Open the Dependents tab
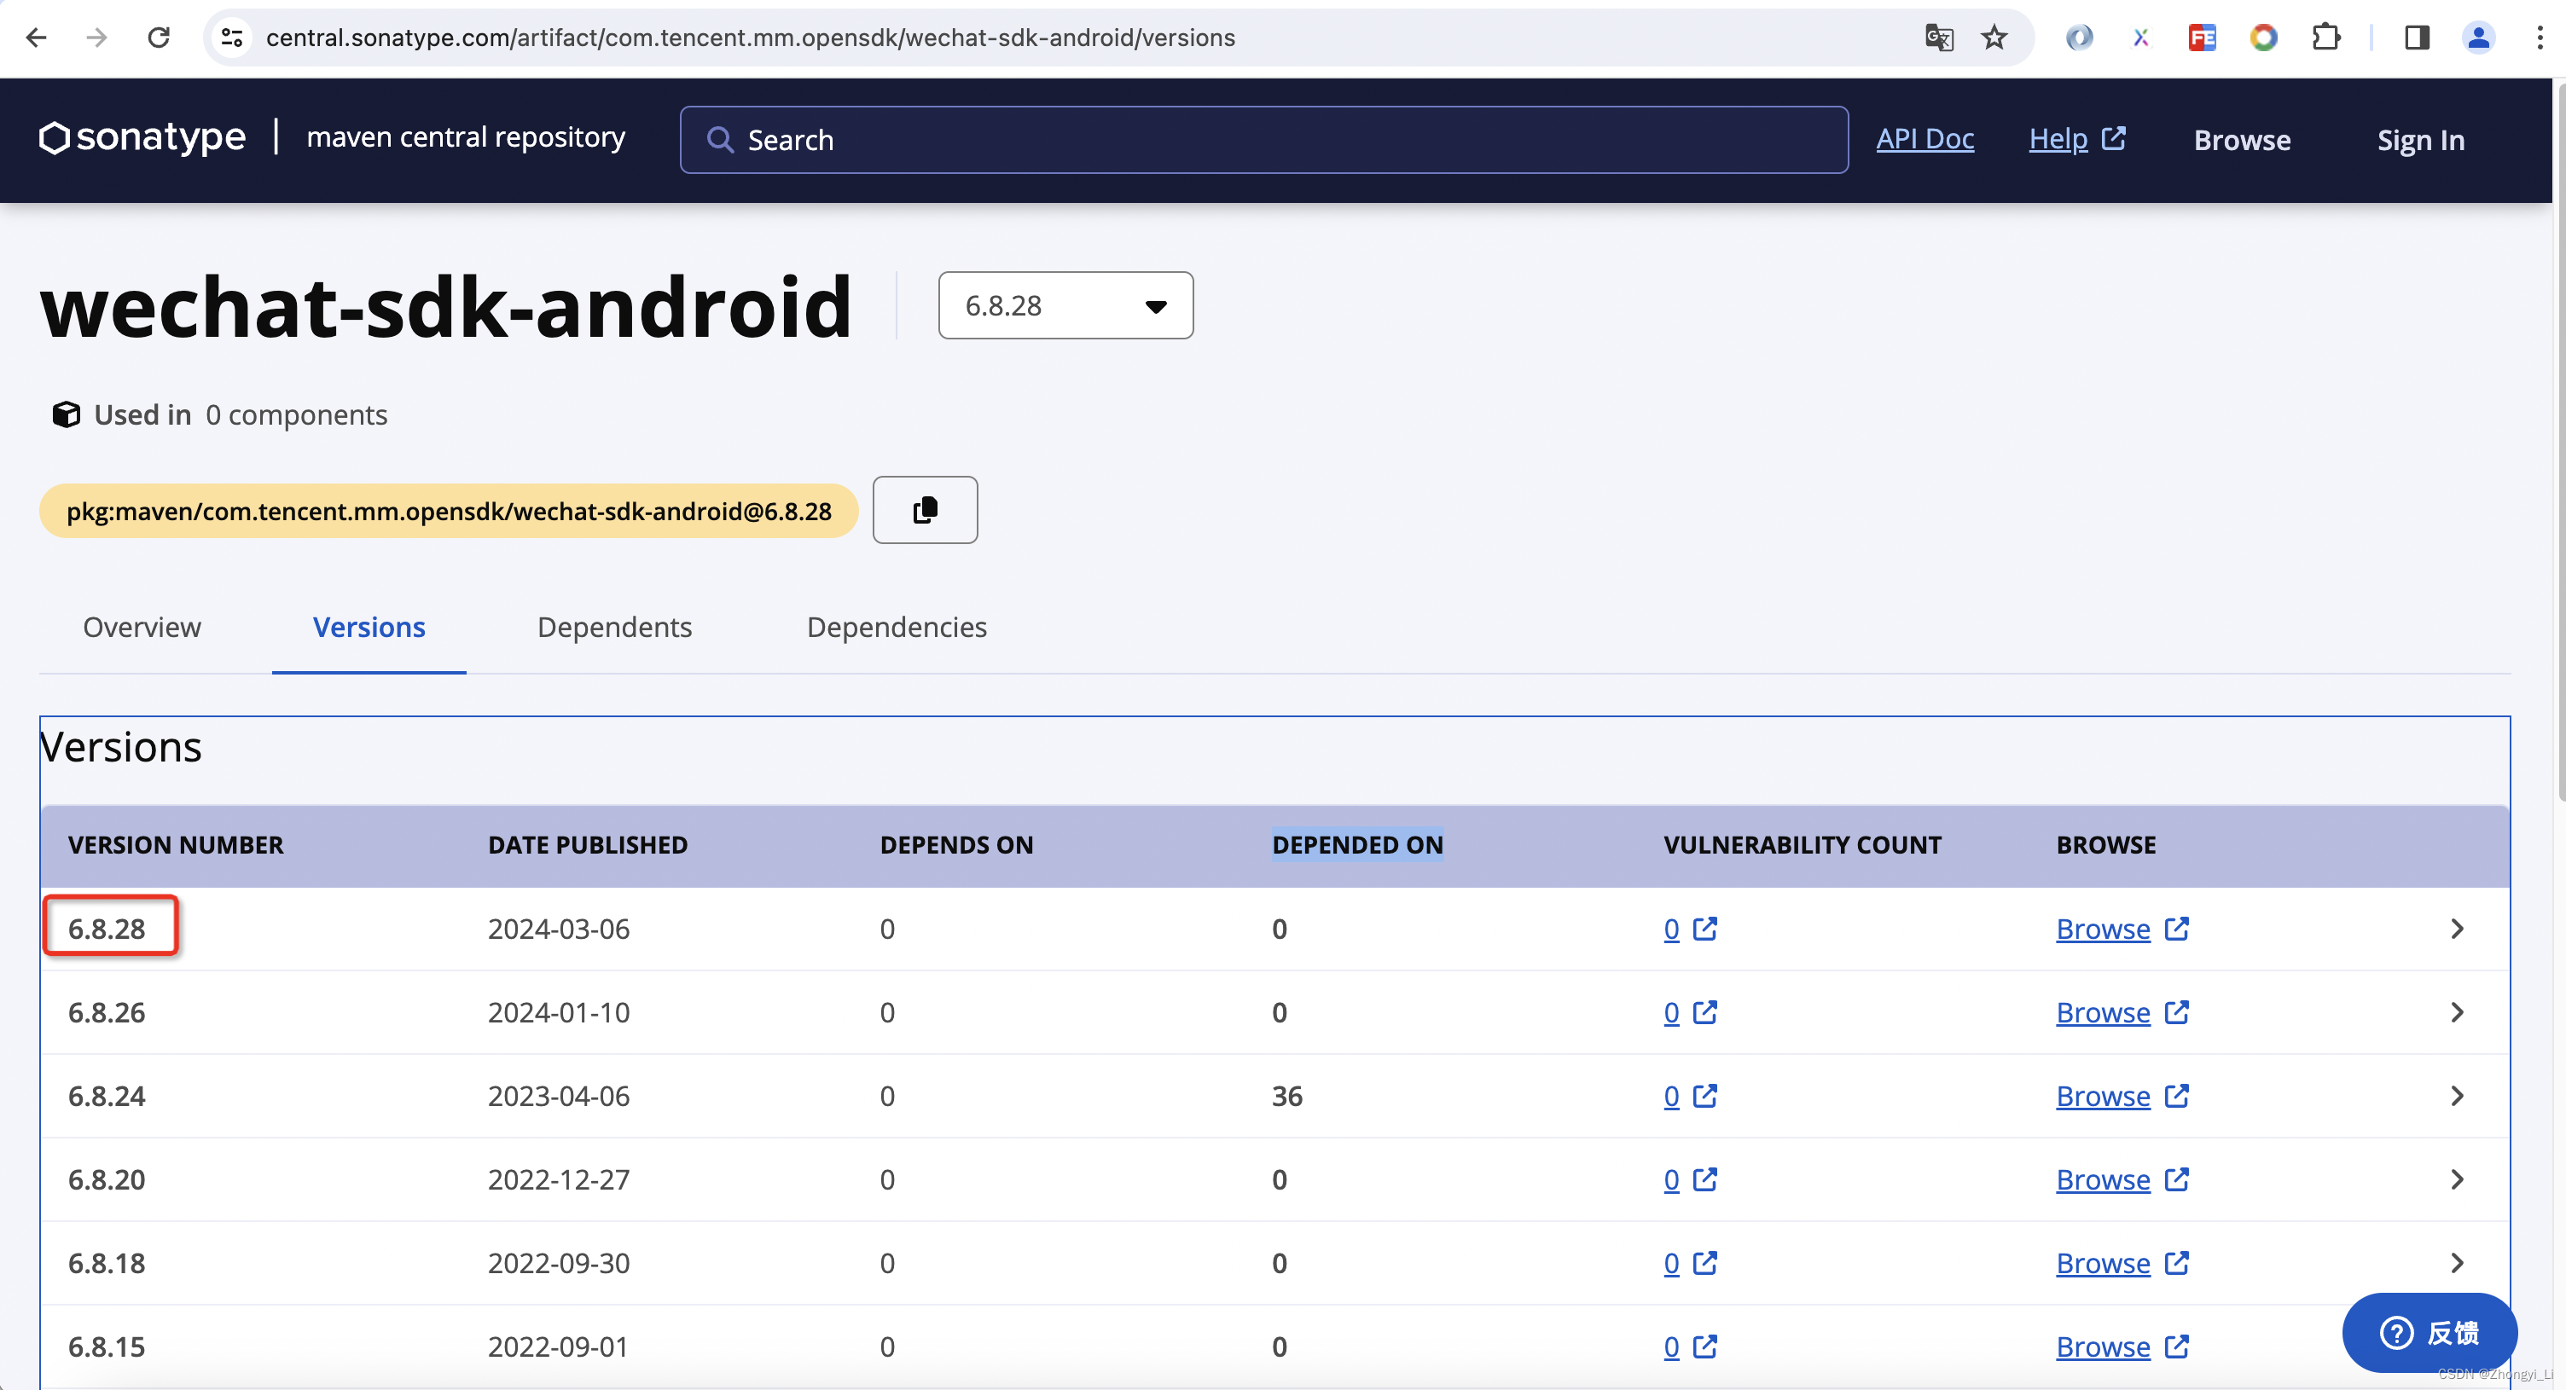2566x1390 pixels. point(613,628)
